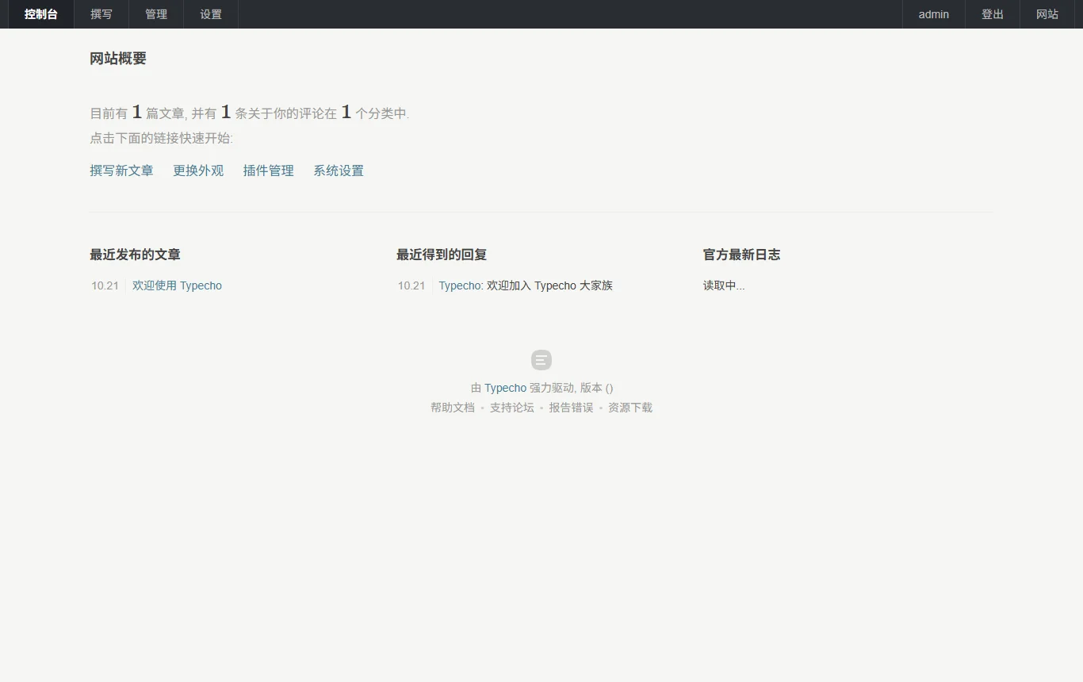Open 系统设置 link

click(339, 170)
